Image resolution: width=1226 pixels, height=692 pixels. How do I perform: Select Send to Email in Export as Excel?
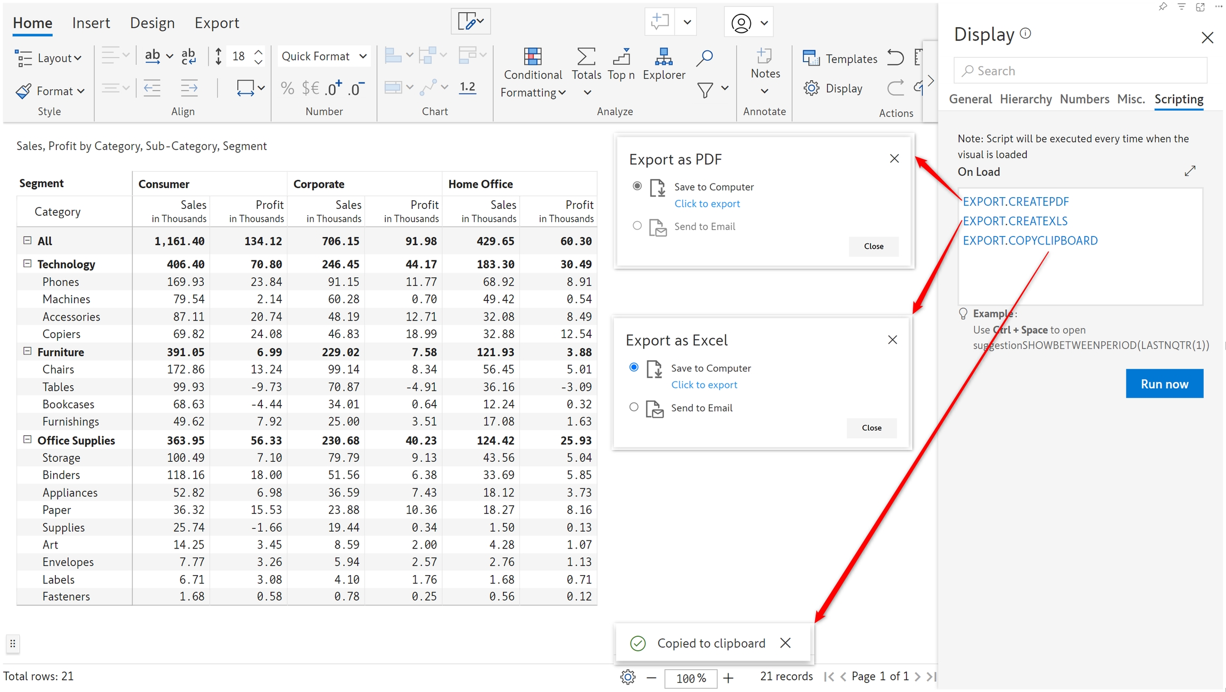pyautogui.click(x=634, y=408)
